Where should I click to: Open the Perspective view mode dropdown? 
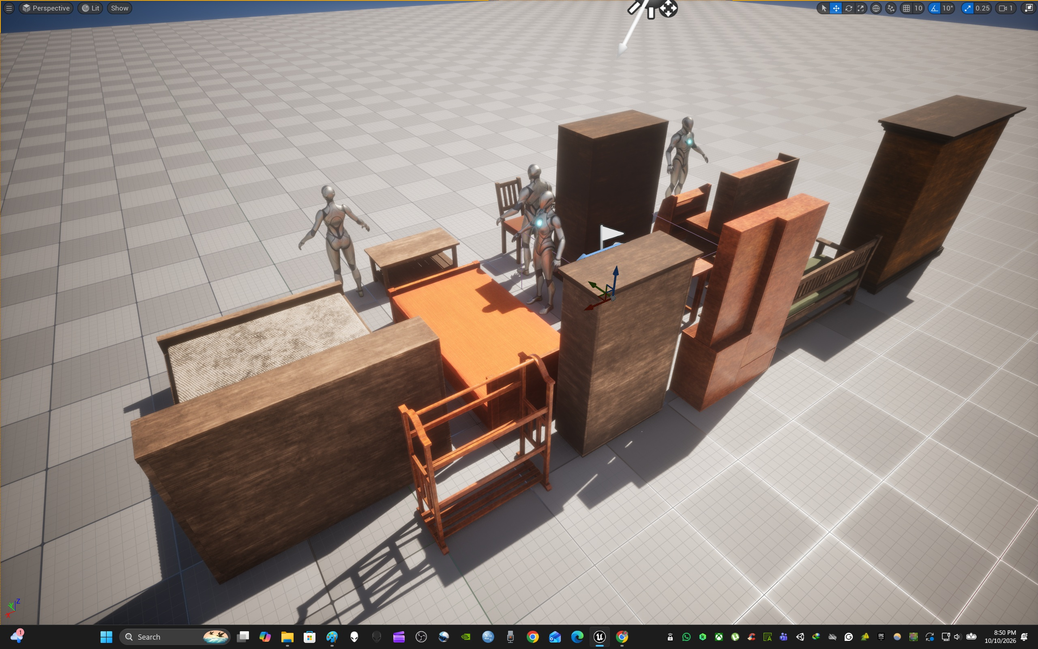point(46,8)
